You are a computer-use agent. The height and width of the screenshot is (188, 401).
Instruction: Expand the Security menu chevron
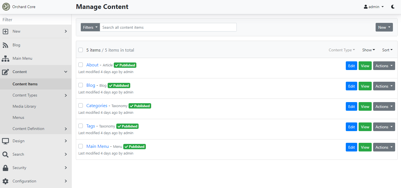click(66, 168)
